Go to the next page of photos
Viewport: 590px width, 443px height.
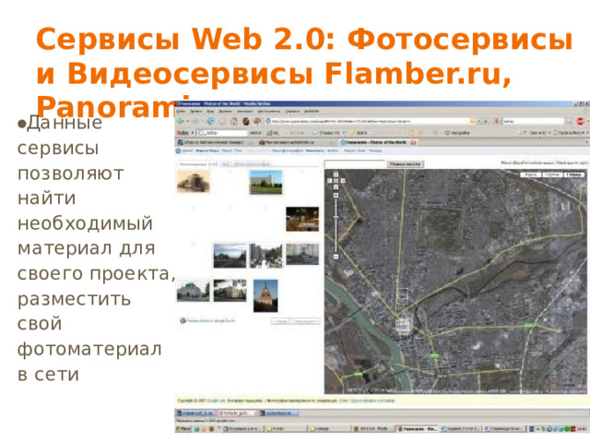coord(305,321)
